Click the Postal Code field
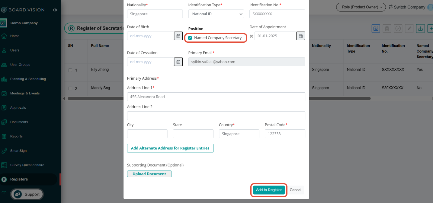Screen dimensions: 433x203 (x=285, y=134)
